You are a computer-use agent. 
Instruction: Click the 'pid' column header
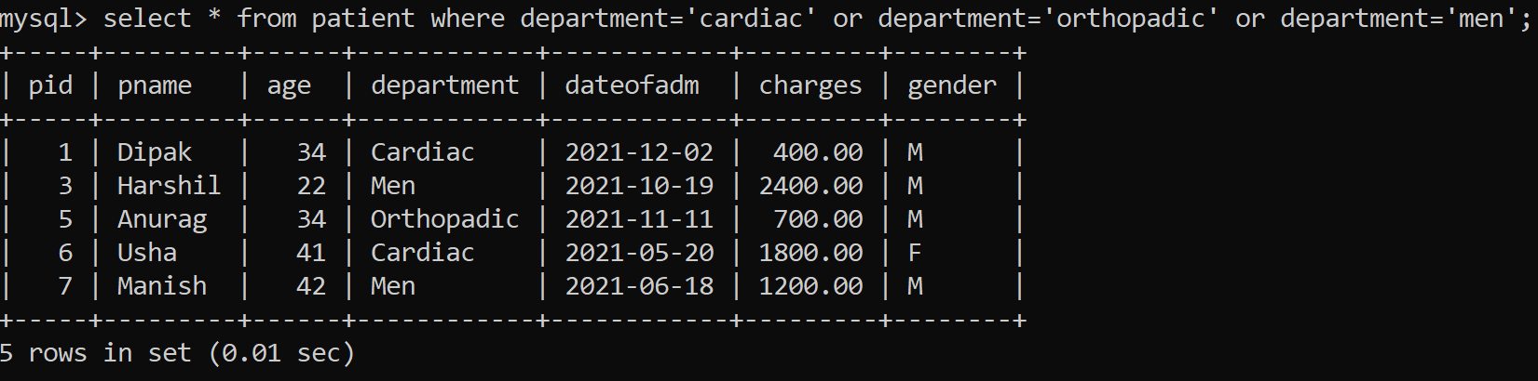50,86
